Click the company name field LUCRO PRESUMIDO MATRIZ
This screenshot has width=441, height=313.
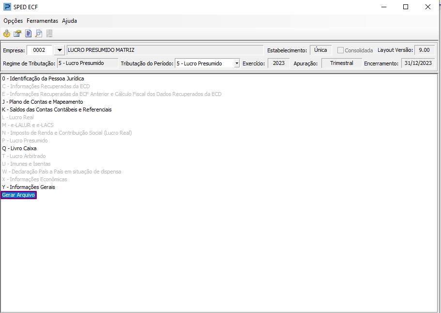click(x=165, y=50)
